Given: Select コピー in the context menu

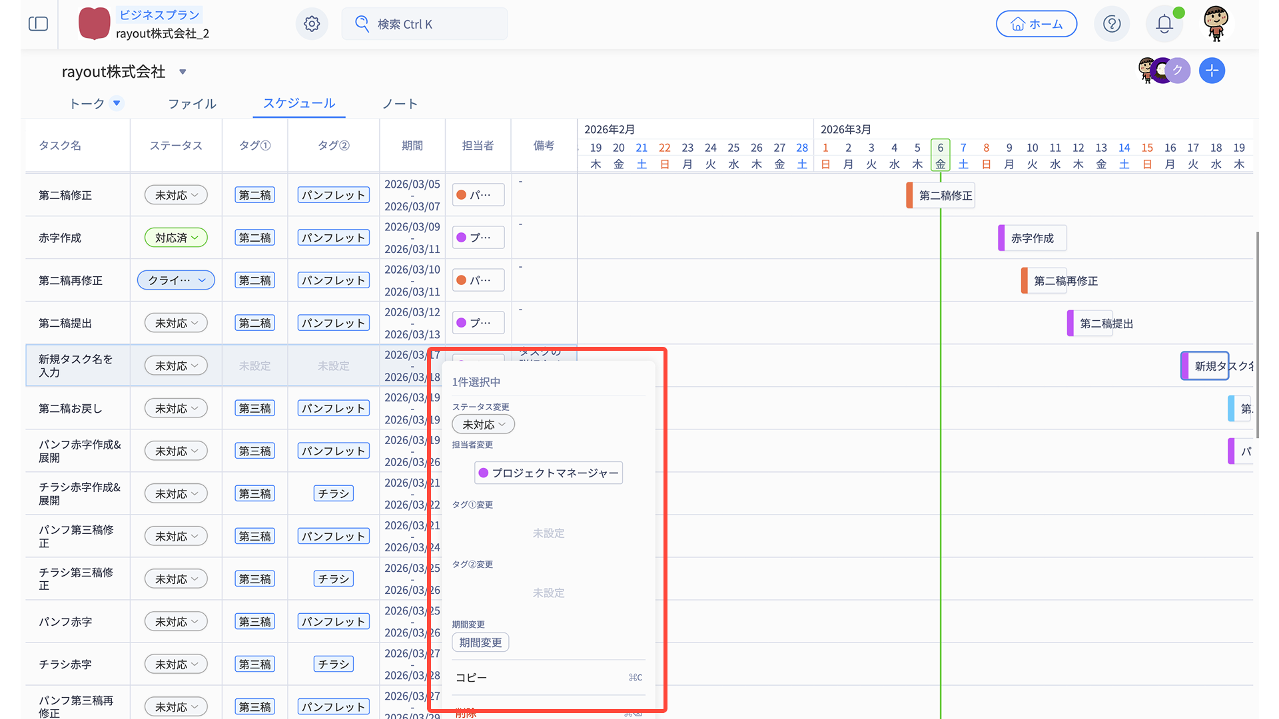Looking at the screenshot, I should click(x=472, y=678).
